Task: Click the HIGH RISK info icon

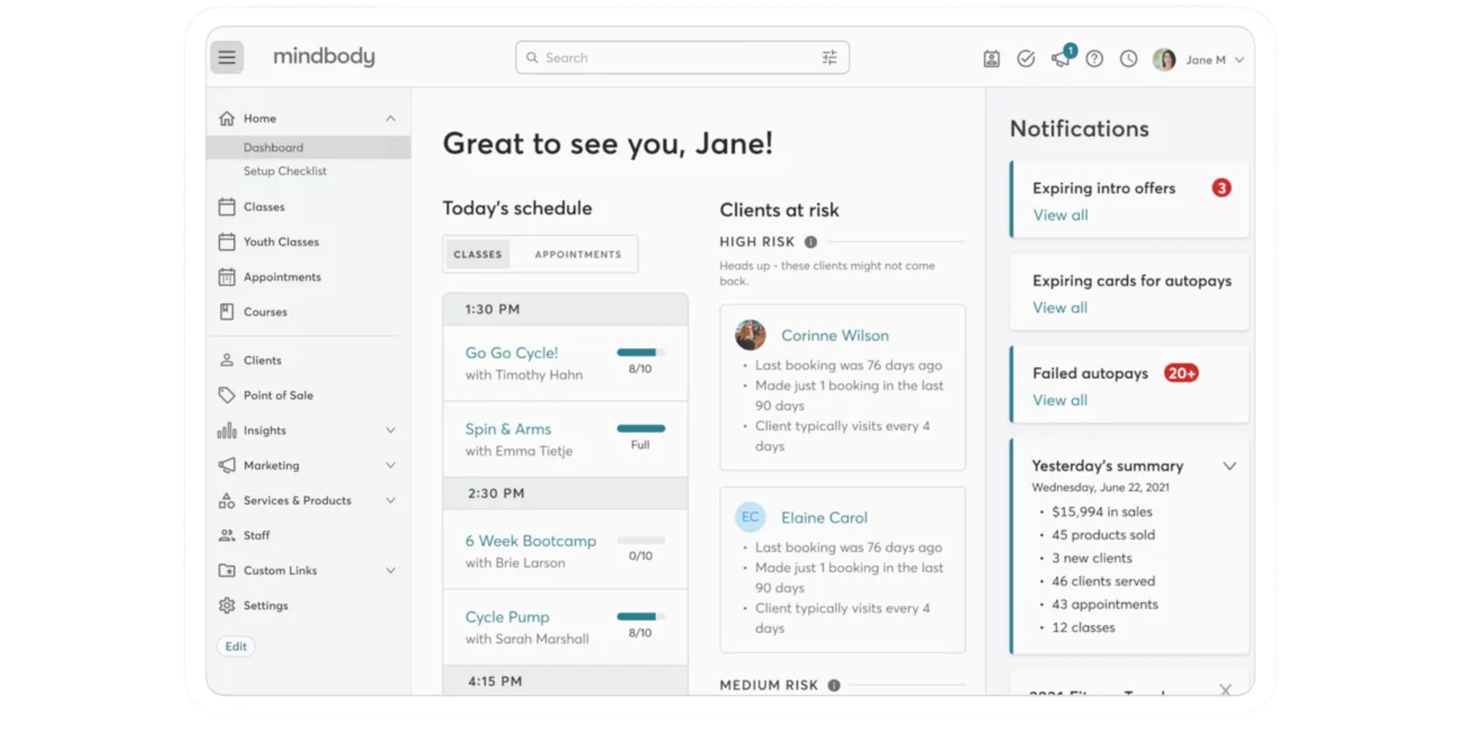Action: coord(811,242)
